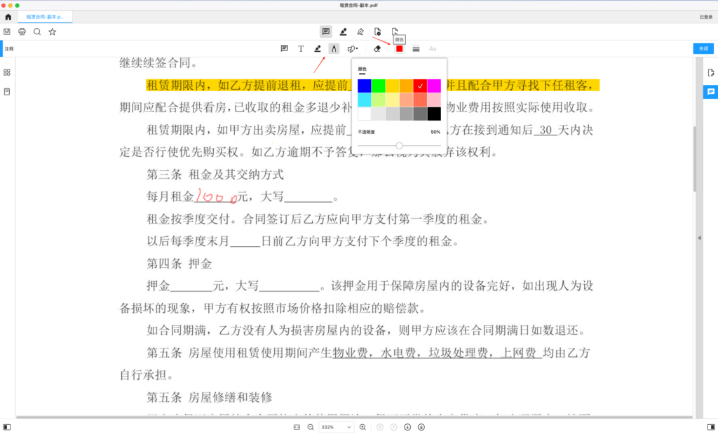The image size is (718, 434).
Task: Open thumbnails panel in left sidebar
Action: click(7, 72)
